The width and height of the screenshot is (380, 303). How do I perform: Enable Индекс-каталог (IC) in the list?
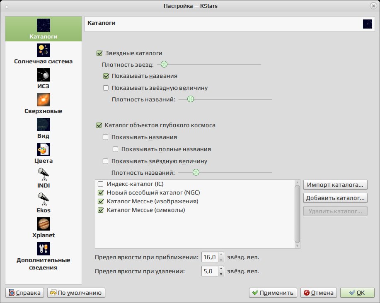tap(101, 184)
